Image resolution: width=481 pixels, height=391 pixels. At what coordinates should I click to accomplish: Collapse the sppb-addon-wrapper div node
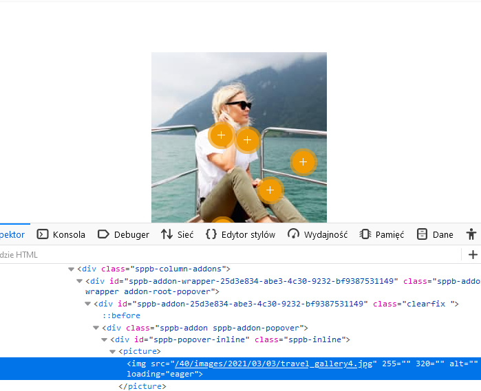point(79,281)
